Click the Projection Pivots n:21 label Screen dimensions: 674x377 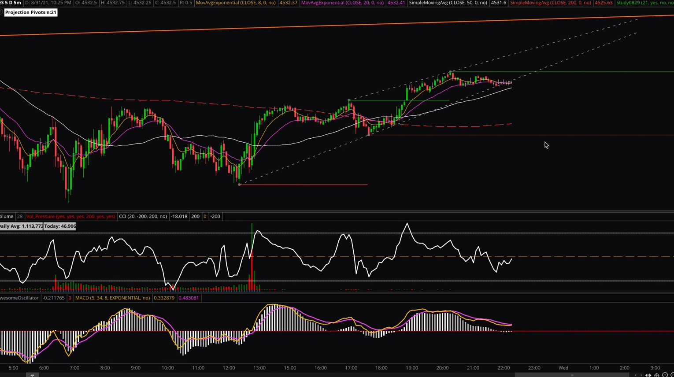31,12
